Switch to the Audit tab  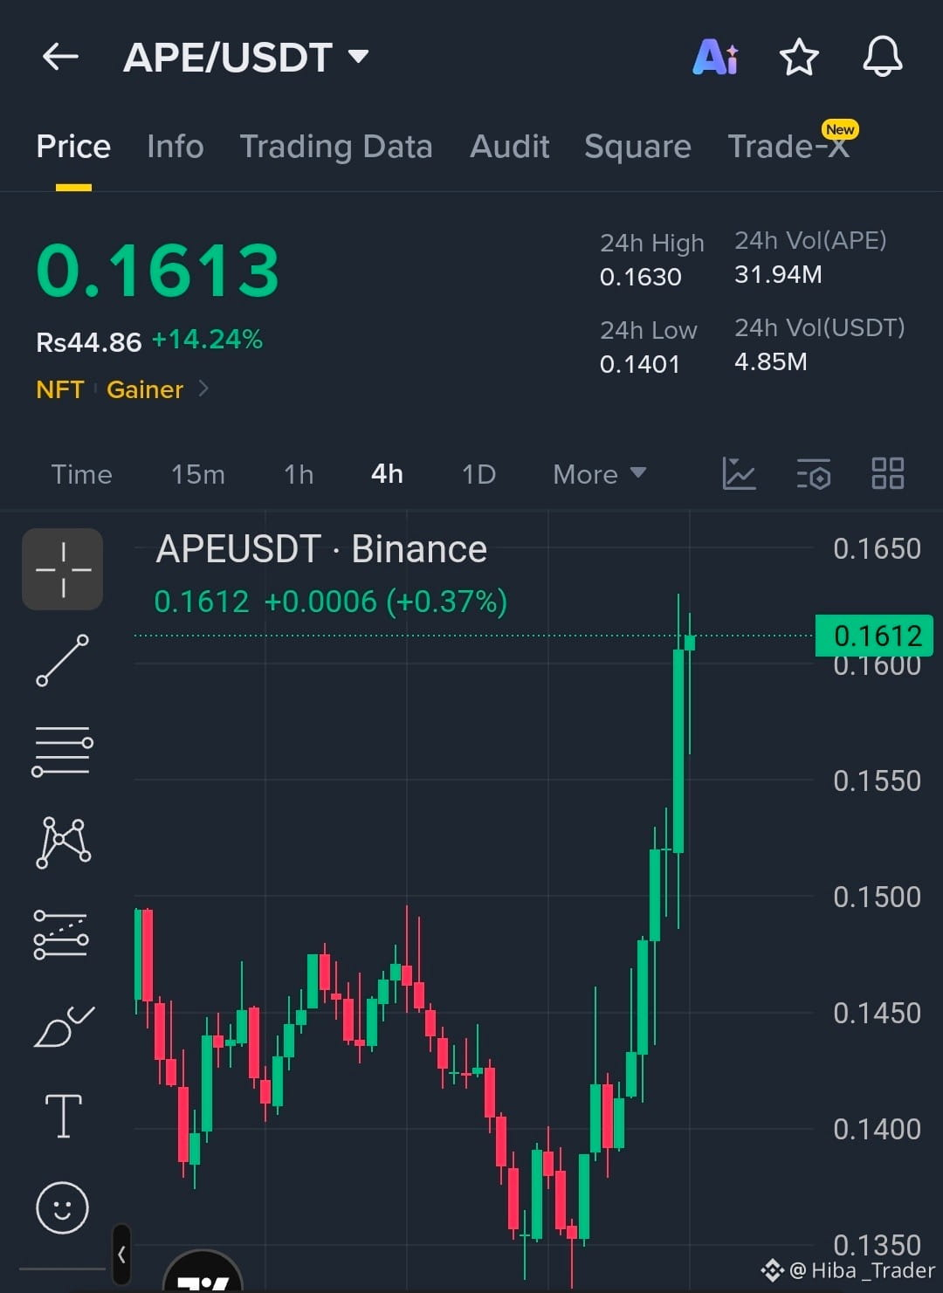tap(510, 147)
